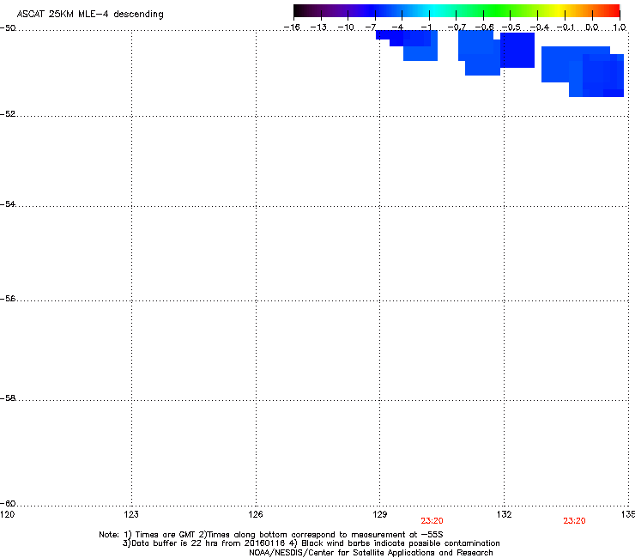
Task: Click the -13 color scale label
Action: [x=318, y=27]
